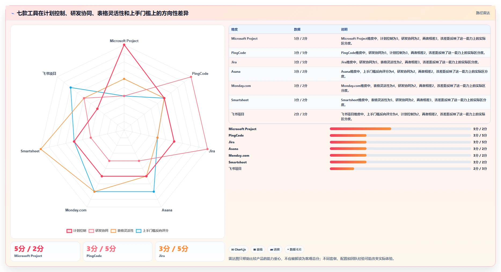Toggle the 表格灵活性 legend series

(x=122, y=231)
